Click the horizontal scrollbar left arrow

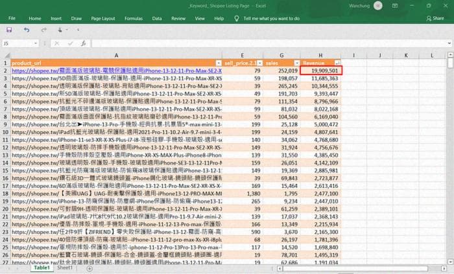(280, 269)
